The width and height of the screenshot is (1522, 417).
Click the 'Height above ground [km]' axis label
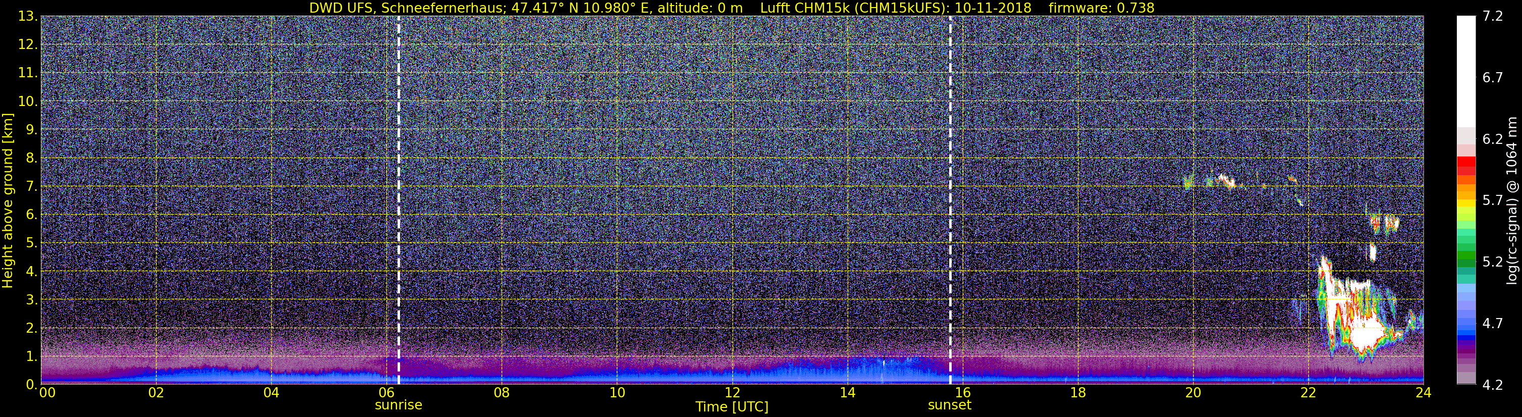(x=8, y=200)
